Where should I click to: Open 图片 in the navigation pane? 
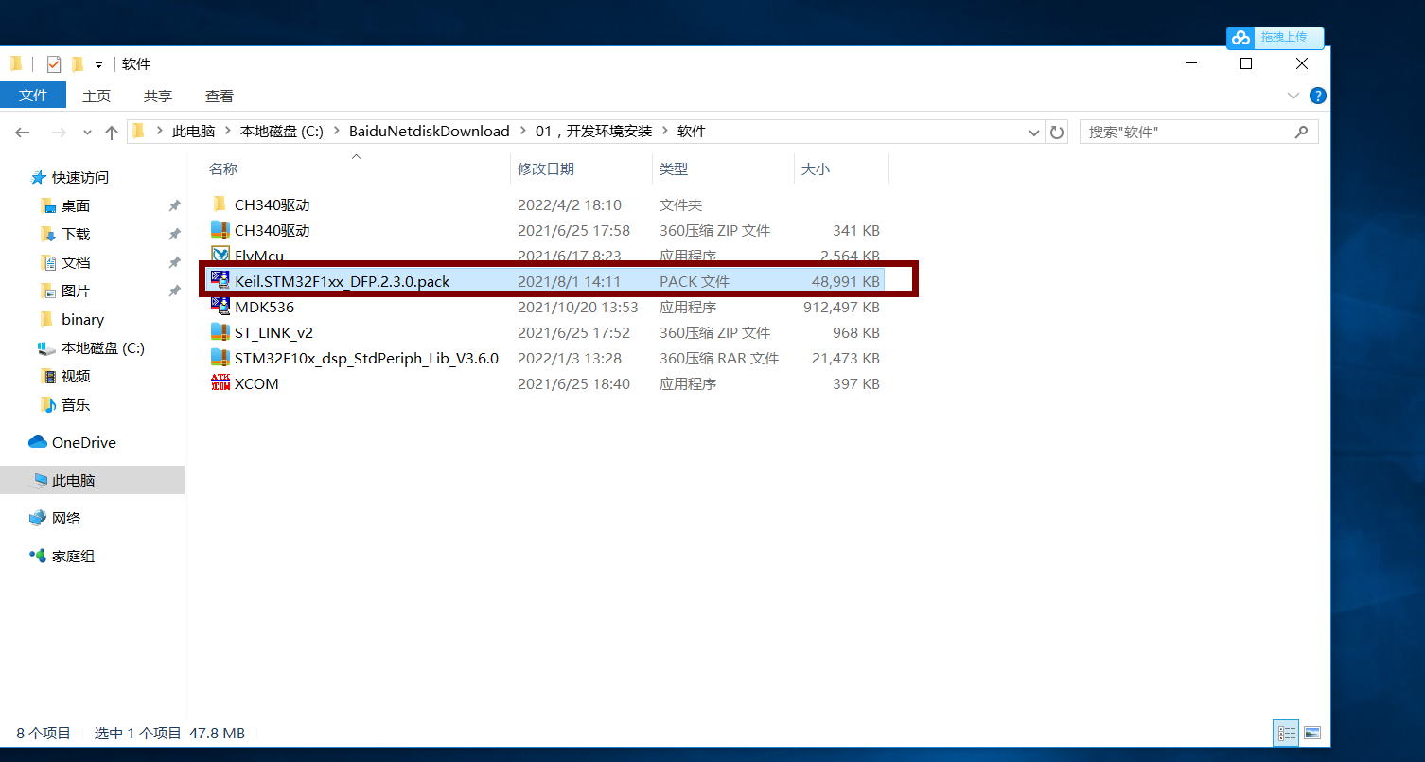(x=76, y=291)
